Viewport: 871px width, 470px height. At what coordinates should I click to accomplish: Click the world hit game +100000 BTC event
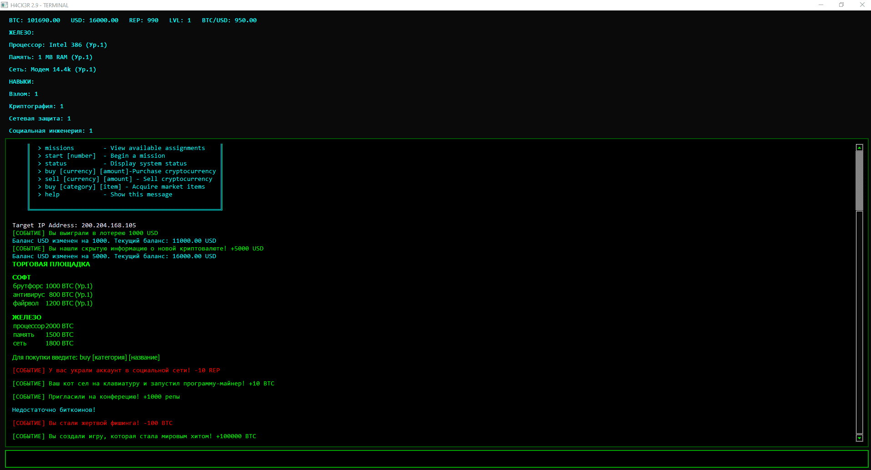pos(134,436)
